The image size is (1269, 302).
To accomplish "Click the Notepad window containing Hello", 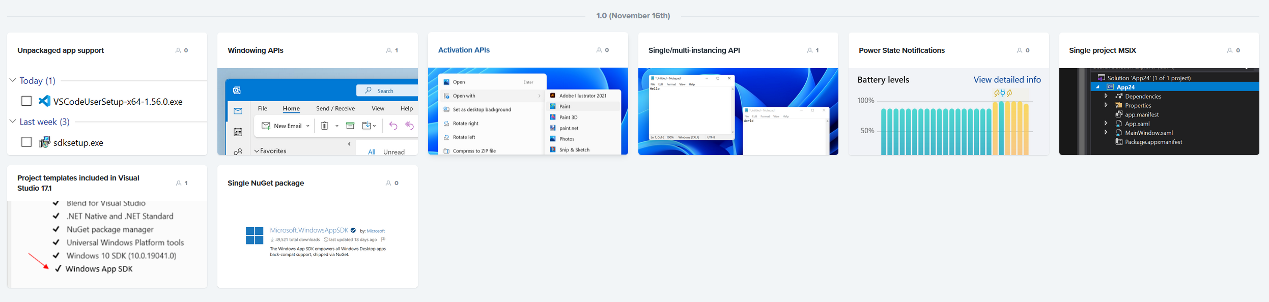I will pyautogui.click(x=691, y=107).
